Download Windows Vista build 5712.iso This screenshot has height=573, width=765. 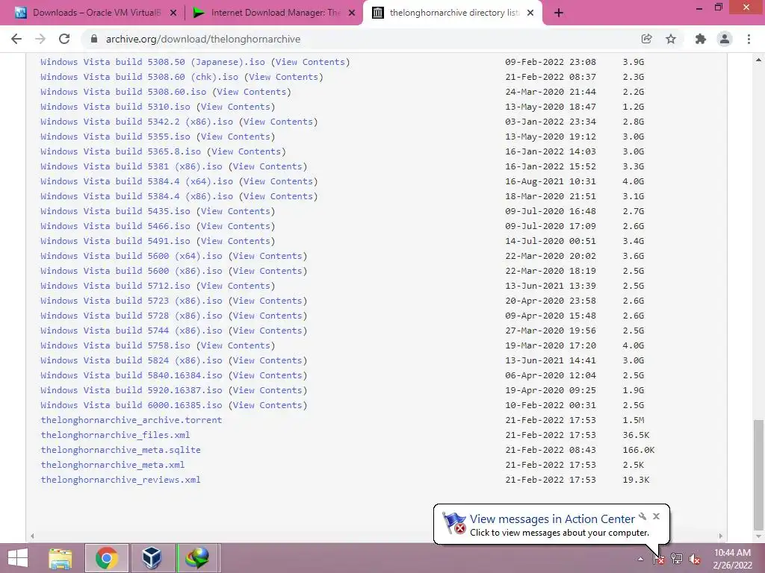coord(115,286)
